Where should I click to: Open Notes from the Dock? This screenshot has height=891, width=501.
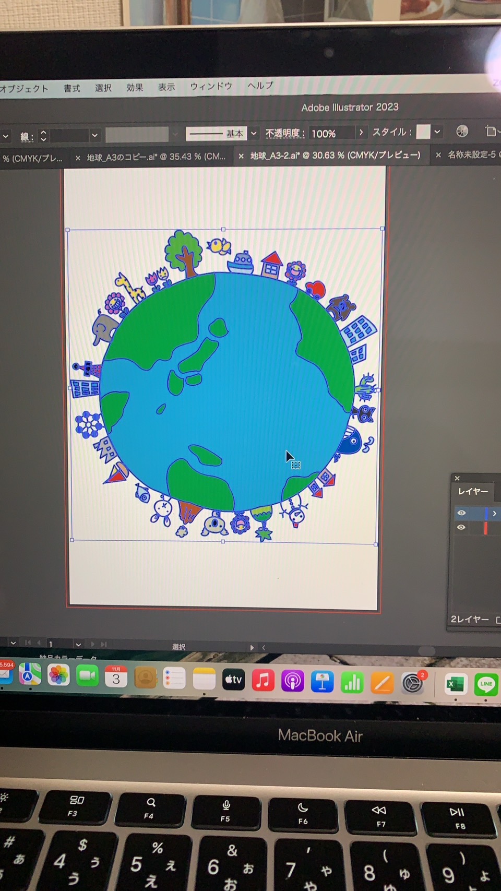204,679
